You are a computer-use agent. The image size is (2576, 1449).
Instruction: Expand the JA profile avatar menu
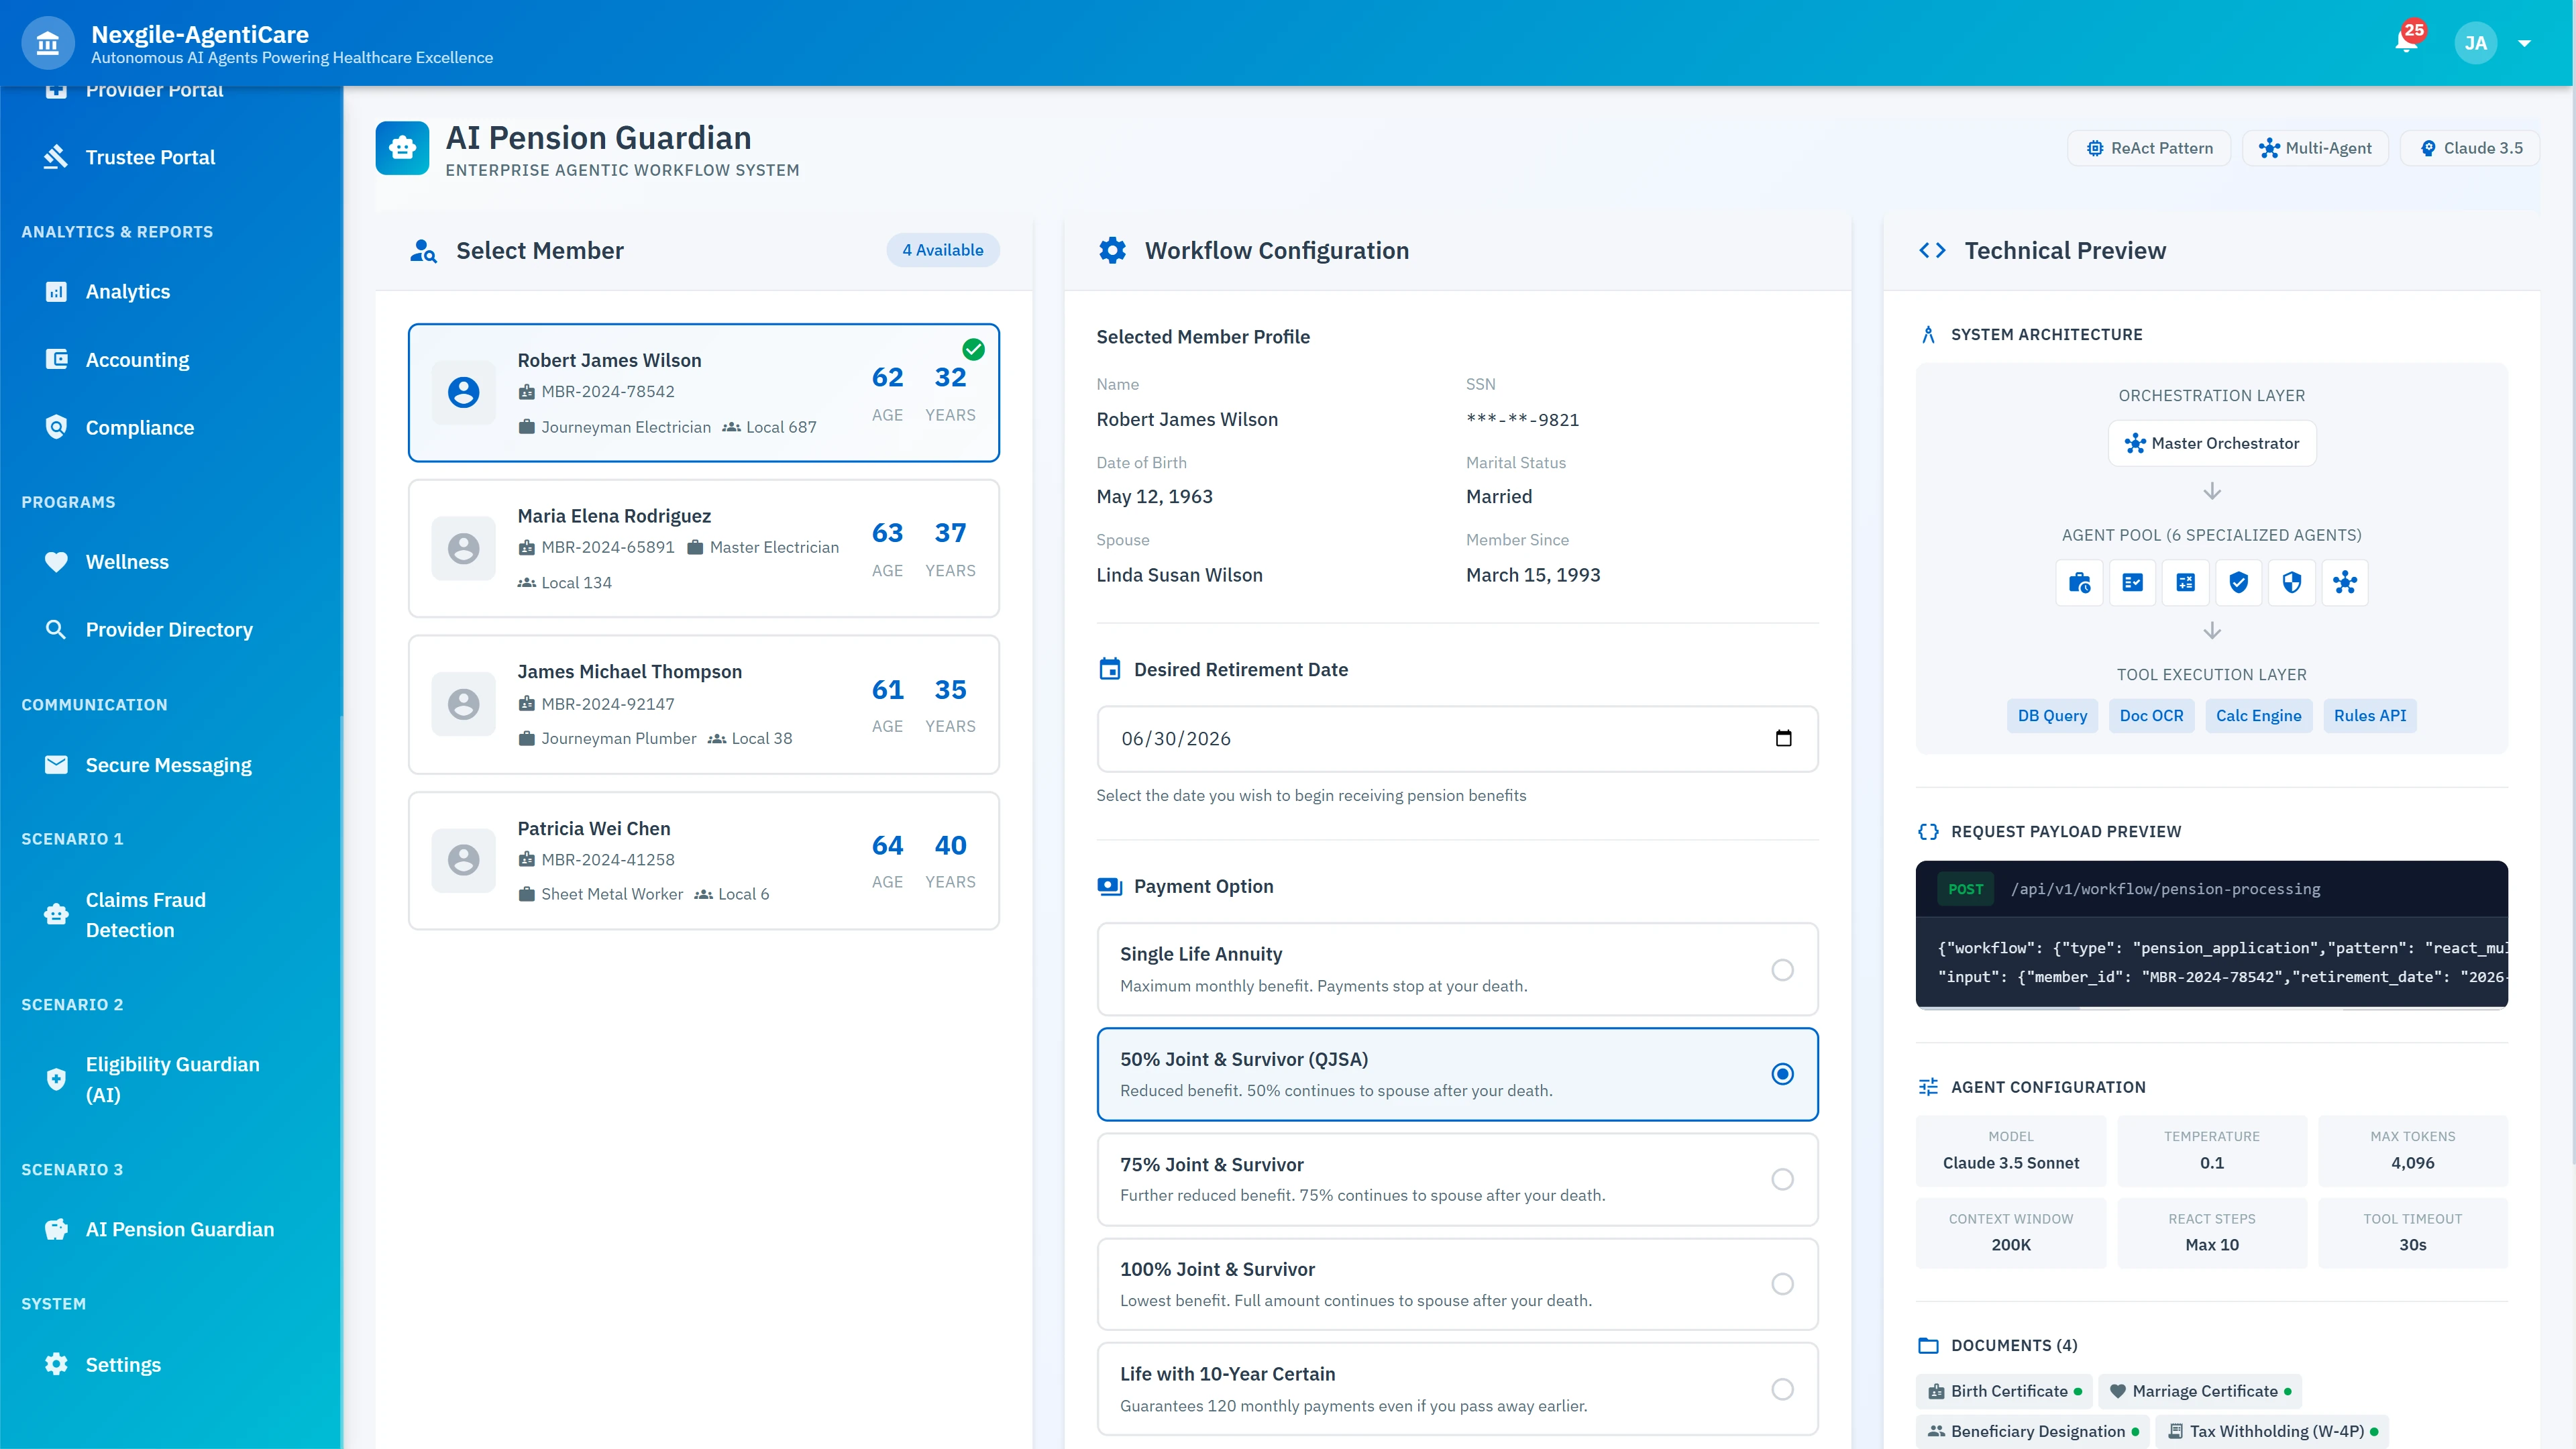(2475, 42)
